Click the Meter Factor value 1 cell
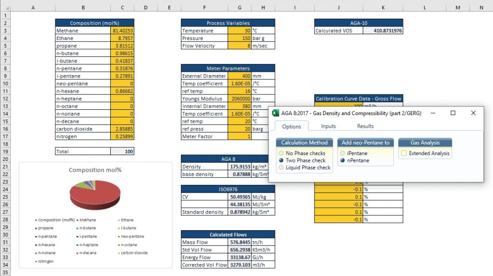 click(x=240, y=136)
